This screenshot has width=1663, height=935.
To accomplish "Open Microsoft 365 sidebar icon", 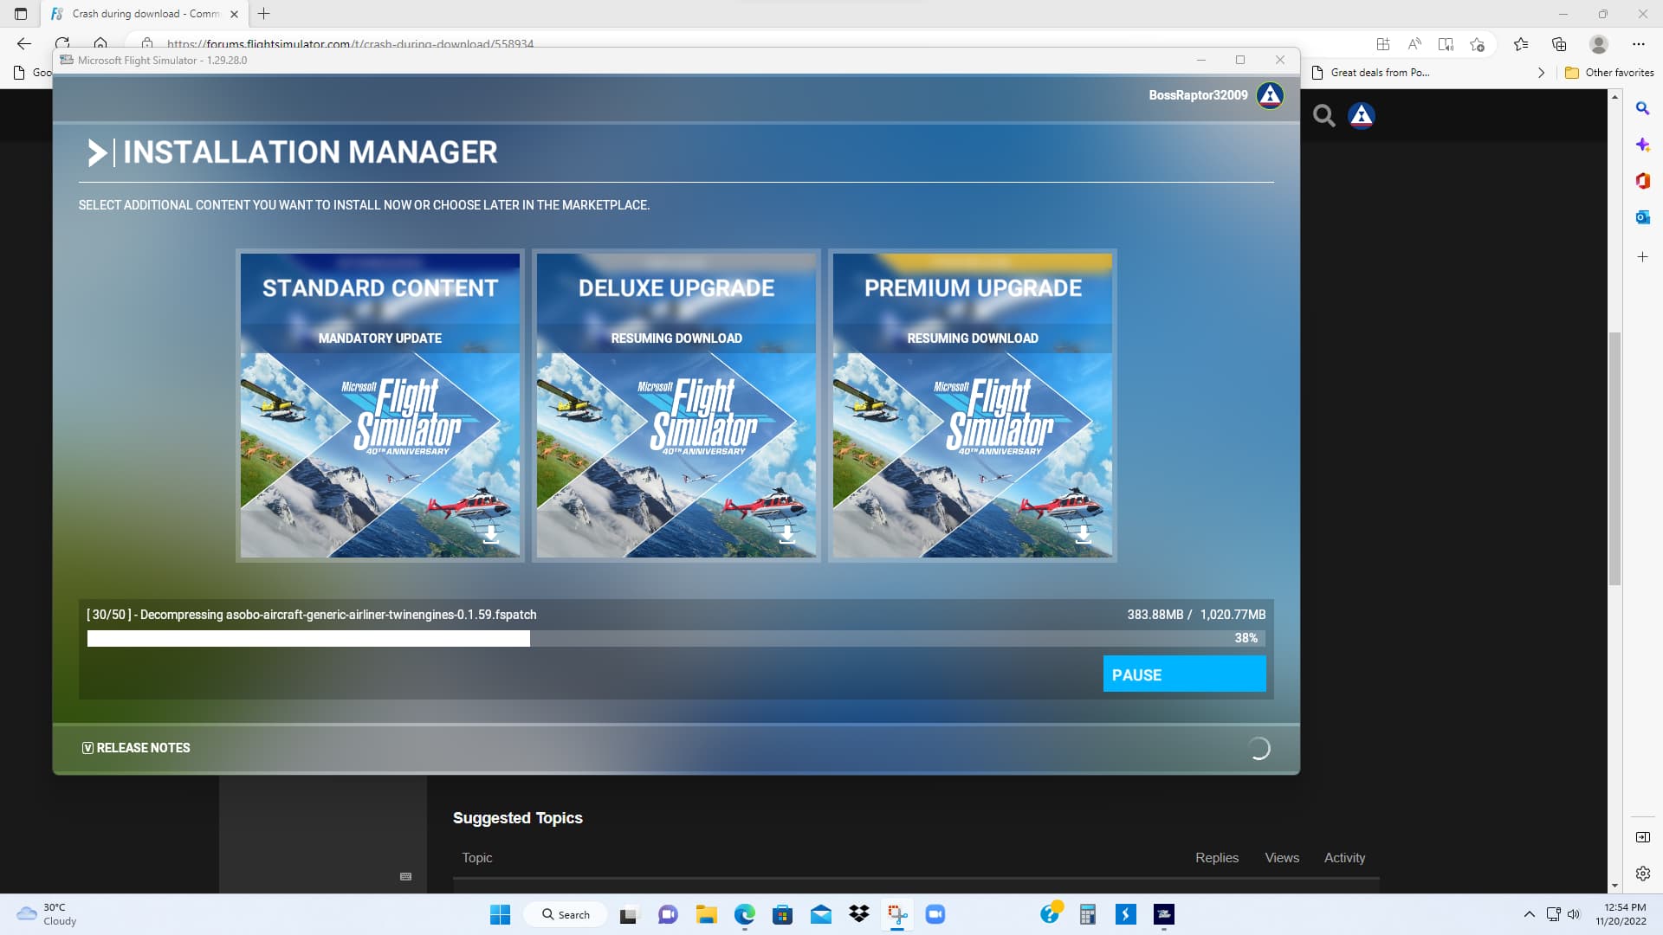I will point(1642,181).
